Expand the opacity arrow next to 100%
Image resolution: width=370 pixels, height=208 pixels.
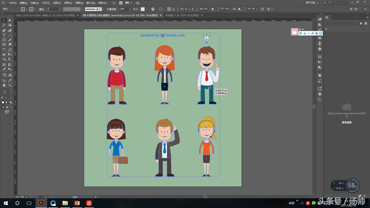pos(130,9)
